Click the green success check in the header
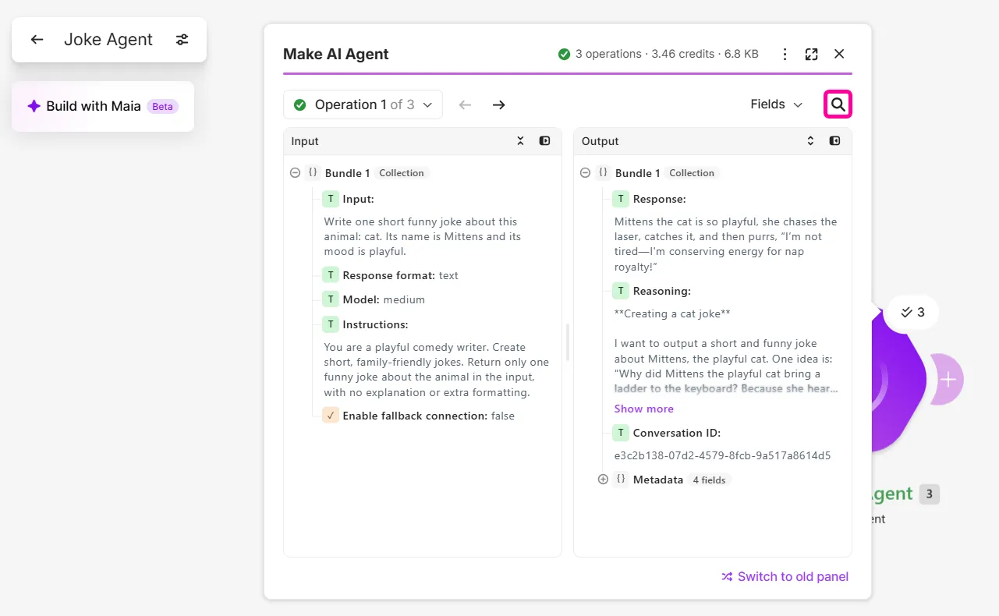Viewport: 999px width, 616px height. [x=565, y=54]
